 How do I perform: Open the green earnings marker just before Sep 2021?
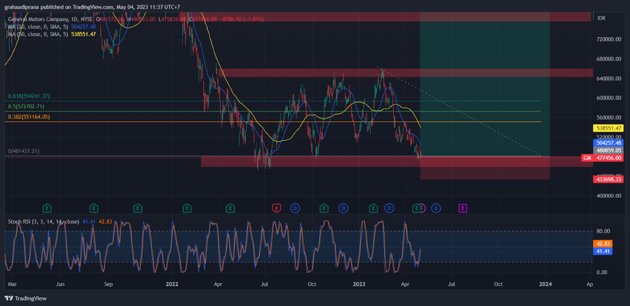(x=94, y=208)
